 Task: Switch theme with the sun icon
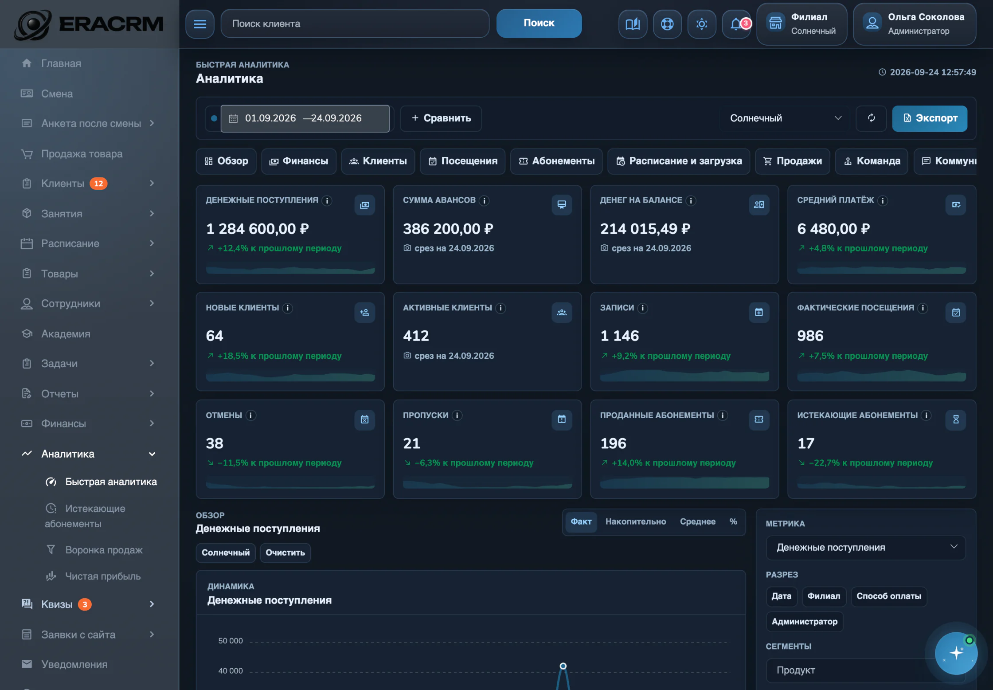pyautogui.click(x=702, y=24)
